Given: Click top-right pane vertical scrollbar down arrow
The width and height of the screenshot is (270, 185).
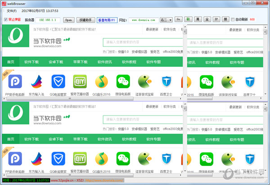Looking at the screenshot, I should (265, 94).
